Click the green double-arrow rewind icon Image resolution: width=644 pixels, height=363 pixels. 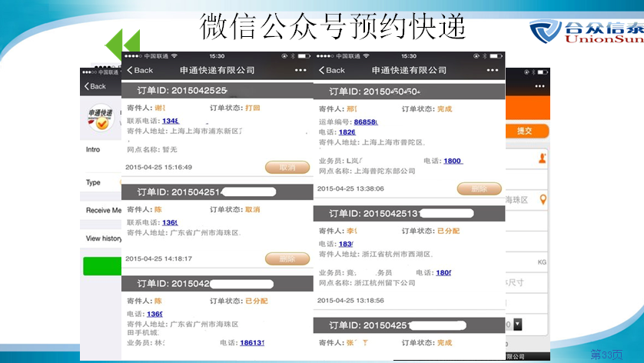click(x=122, y=45)
